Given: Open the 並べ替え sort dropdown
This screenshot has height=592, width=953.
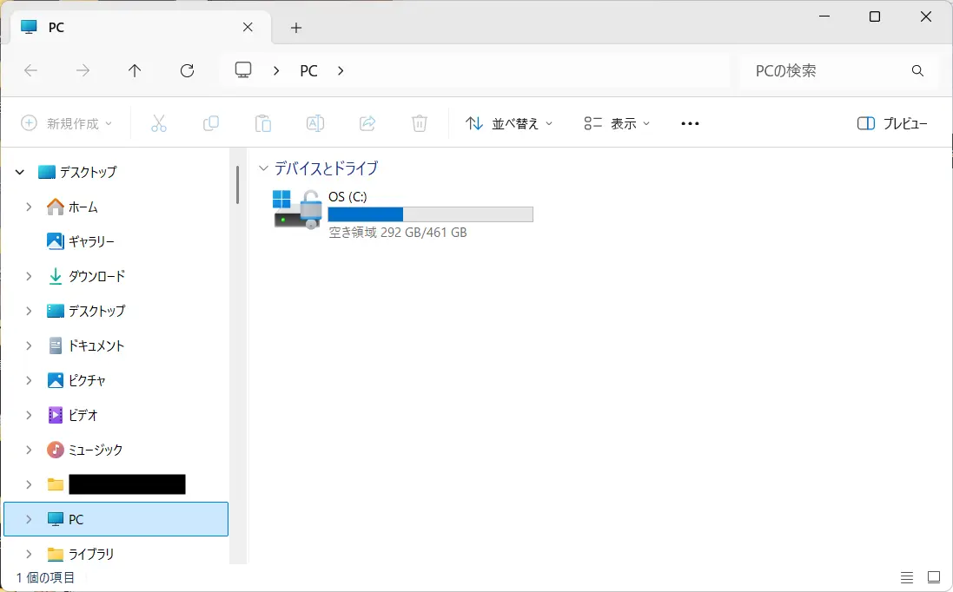Looking at the screenshot, I should (x=509, y=123).
